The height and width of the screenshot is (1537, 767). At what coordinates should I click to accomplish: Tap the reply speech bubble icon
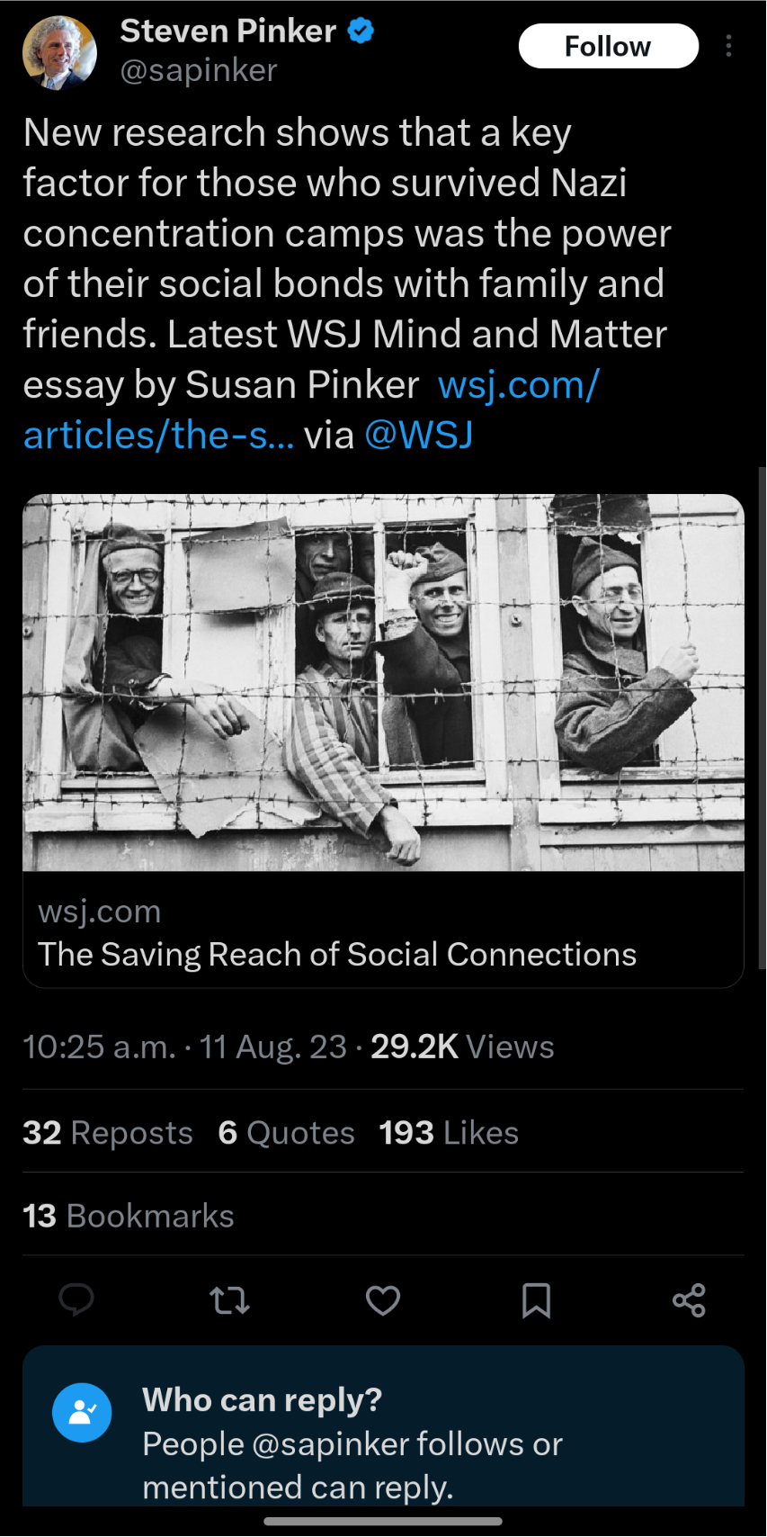pos(76,1300)
